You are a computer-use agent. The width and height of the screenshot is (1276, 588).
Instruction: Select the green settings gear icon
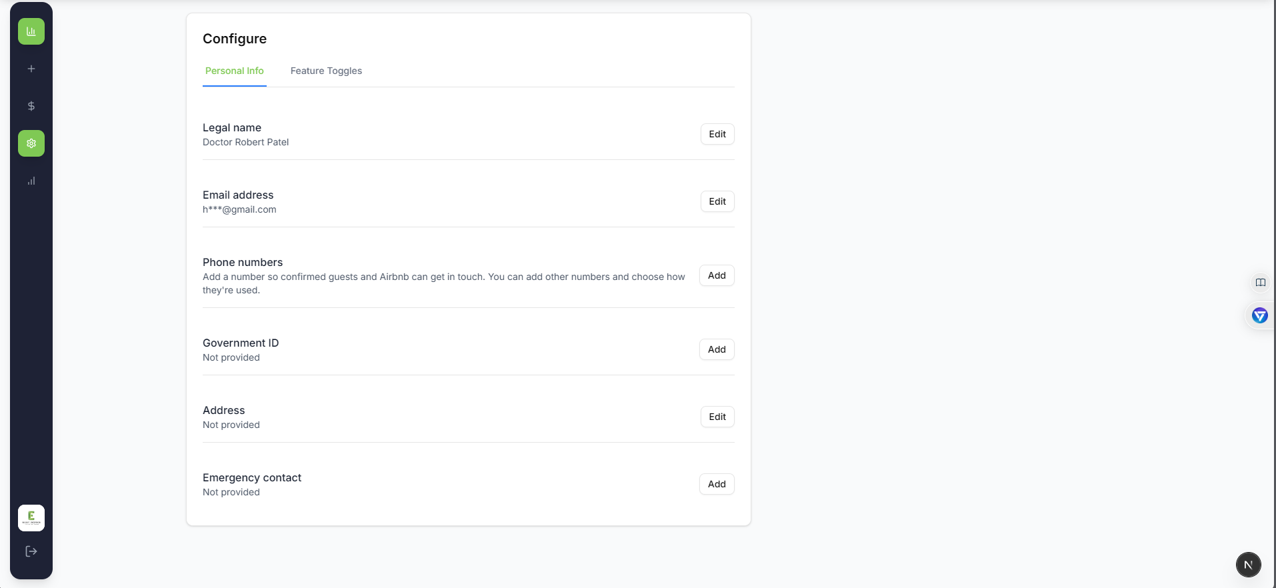tap(31, 143)
